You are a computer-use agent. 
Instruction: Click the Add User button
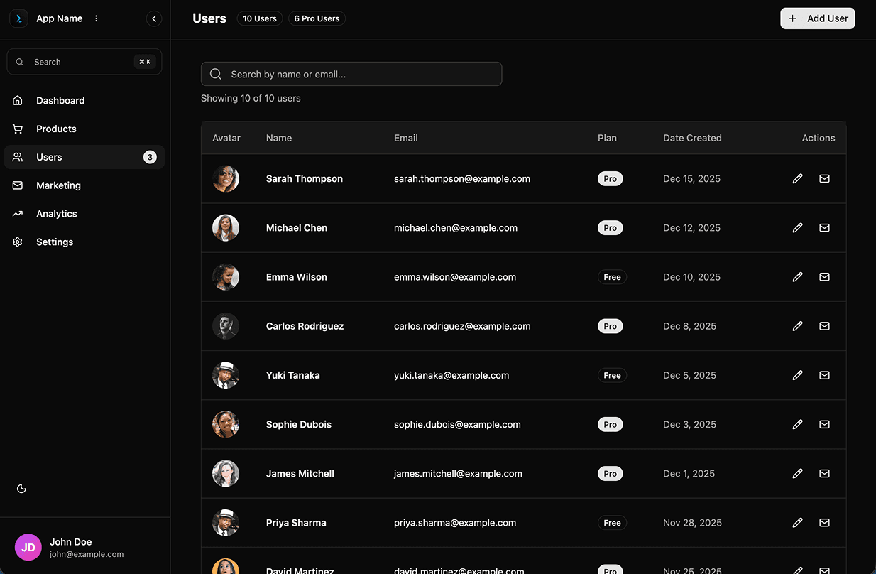tap(817, 18)
